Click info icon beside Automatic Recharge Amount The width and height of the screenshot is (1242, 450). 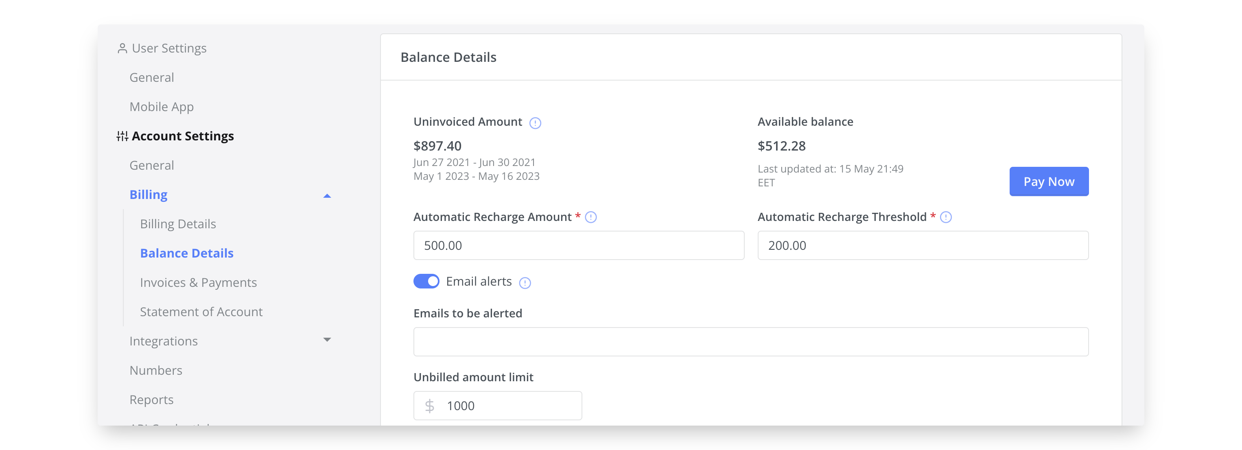click(590, 217)
